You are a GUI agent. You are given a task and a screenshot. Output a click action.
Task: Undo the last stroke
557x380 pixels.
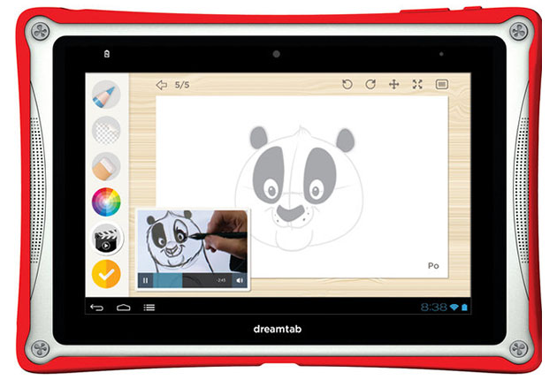click(x=347, y=85)
